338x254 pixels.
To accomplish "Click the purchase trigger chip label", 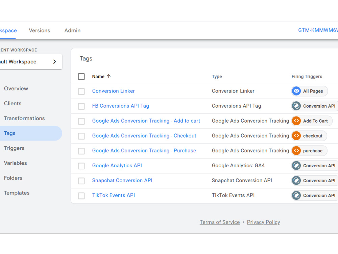I will pos(313,151).
